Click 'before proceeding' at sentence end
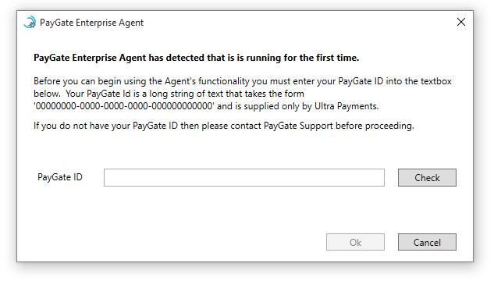This screenshot has height=281, width=501. pyautogui.click(x=375, y=126)
